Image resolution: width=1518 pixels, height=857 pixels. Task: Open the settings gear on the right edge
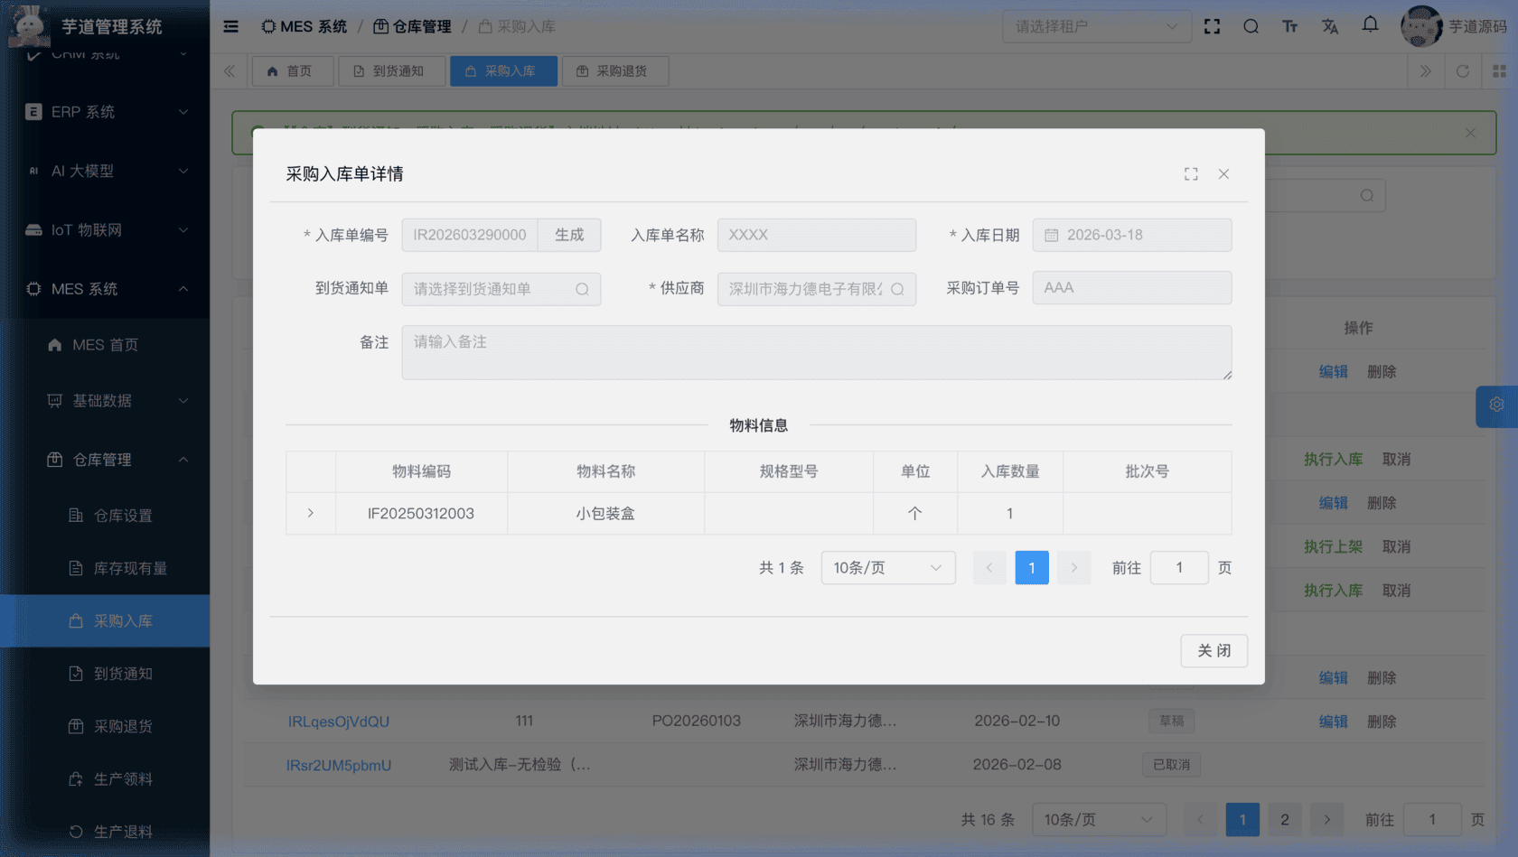[1496, 405]
